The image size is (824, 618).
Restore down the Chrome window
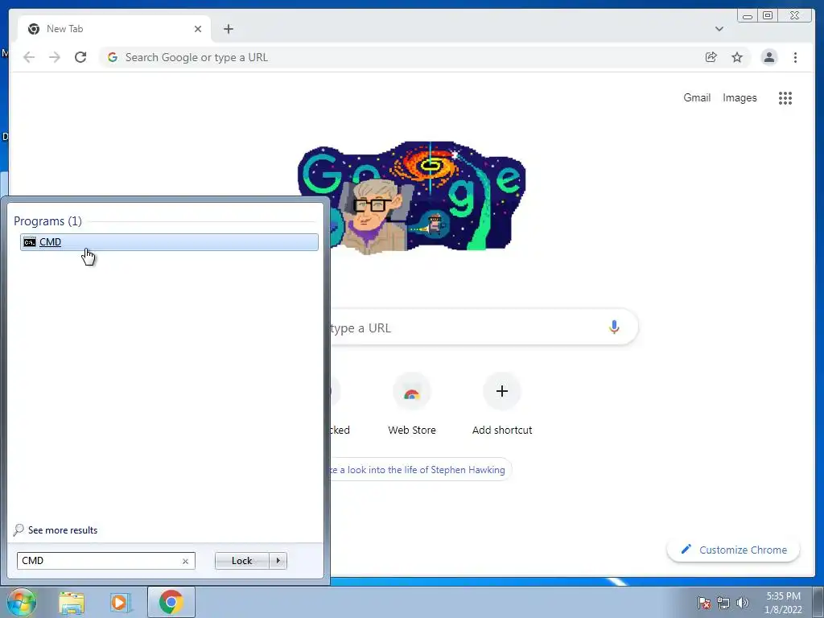click(768, 16)
